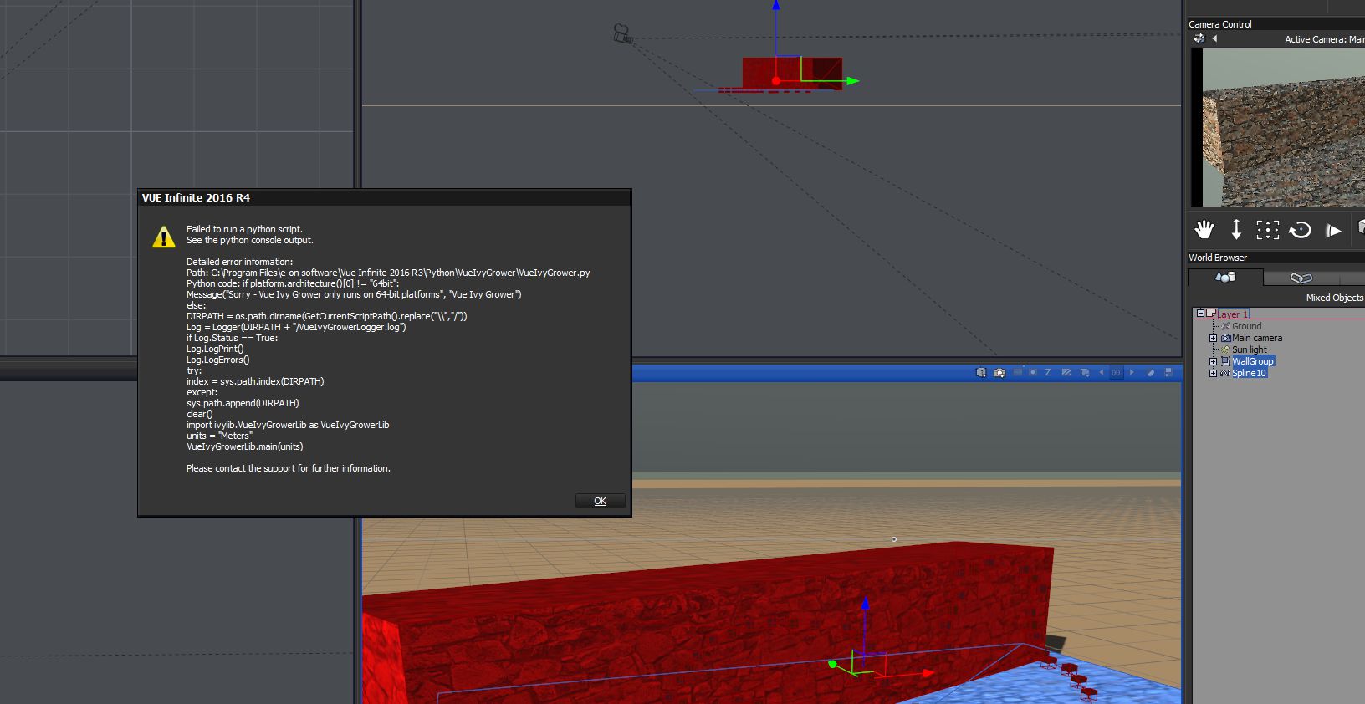The width and height of the screenshot is (1365, 704).
Task: Select Layer 1 in the World Browser
Action: click(1231, 314)
